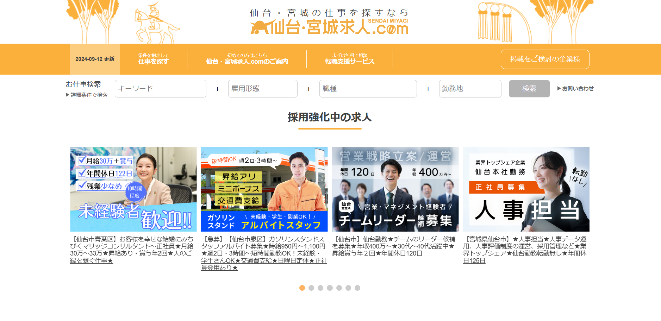Focus the キーワード keyword input field

coord(161,89)
